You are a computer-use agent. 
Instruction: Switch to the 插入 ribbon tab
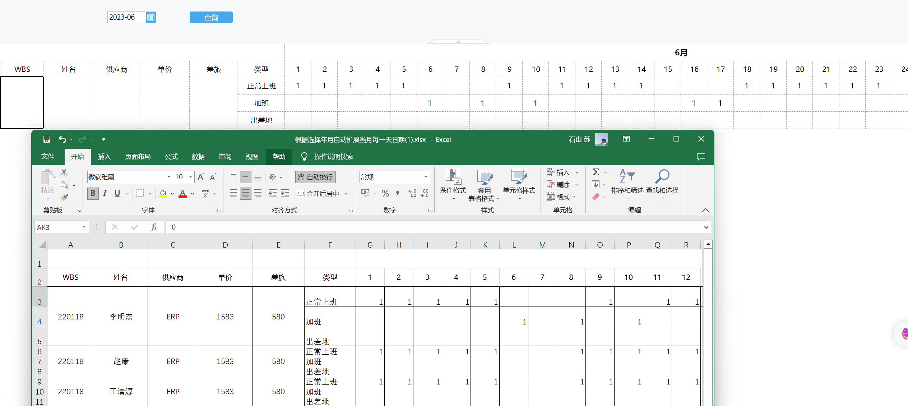click(104, 157)
